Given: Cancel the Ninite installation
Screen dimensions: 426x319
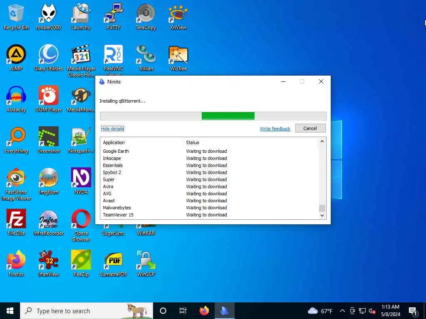Looking at the screenshot, I should coord(310,128).
